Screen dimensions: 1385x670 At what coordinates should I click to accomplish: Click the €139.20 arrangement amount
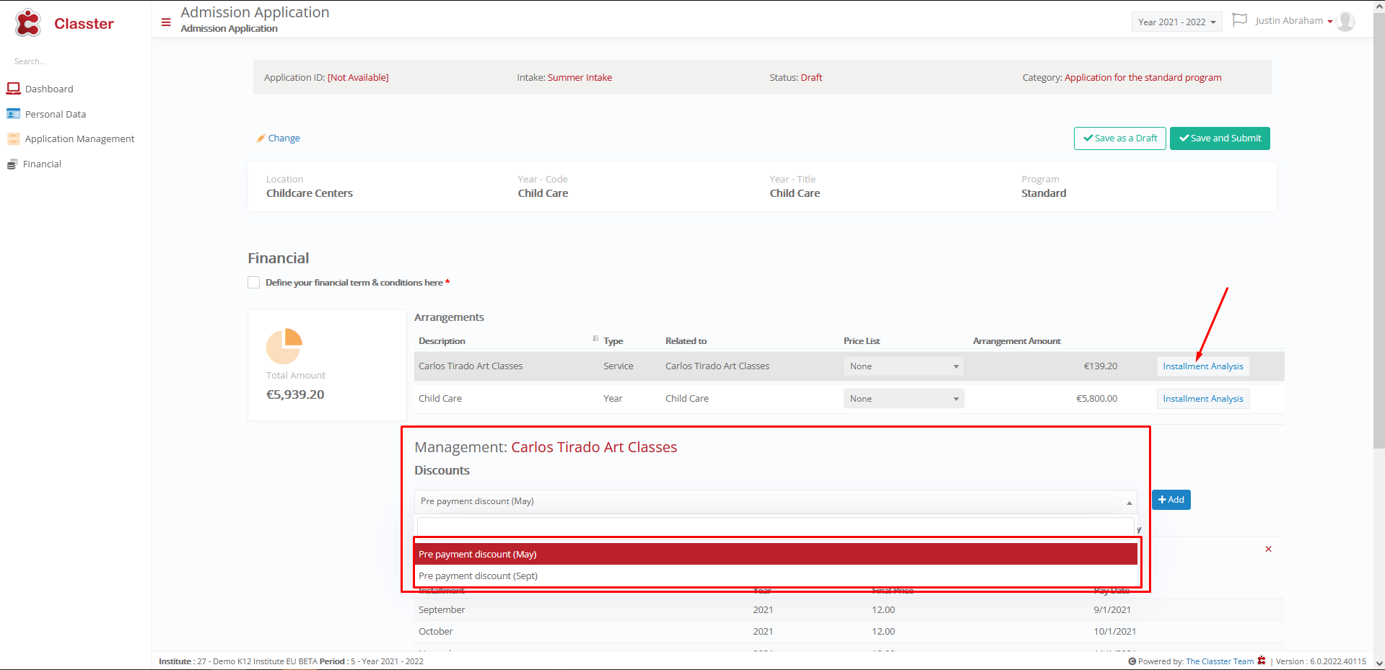[1100, 366]
